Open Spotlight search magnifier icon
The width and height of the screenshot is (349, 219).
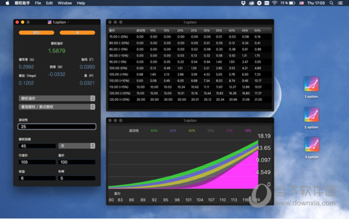pyautogui.click(x=332, y=3)
